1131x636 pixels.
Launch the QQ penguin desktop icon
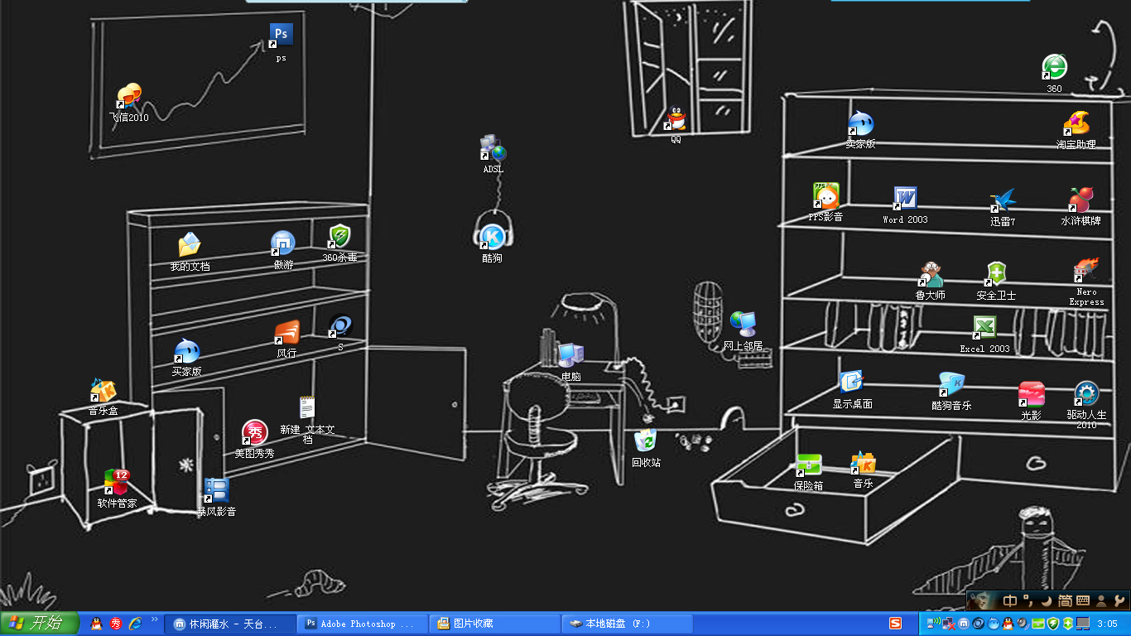[x=676, y=119]
